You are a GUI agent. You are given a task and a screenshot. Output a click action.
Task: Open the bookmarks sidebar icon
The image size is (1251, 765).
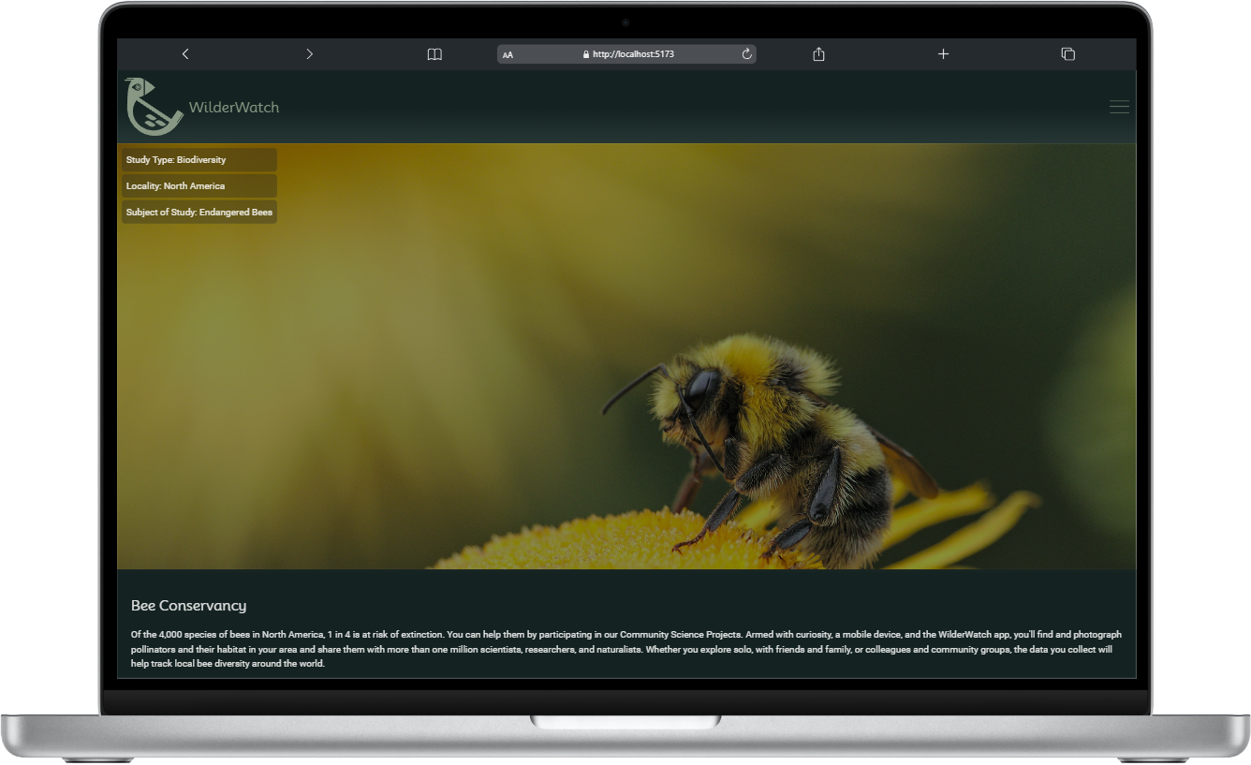click(x=434, y=53)
